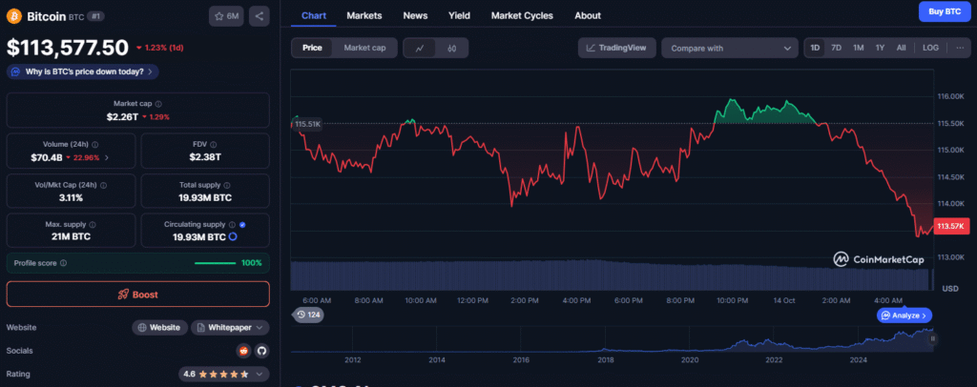This screenshot has height=387, width=977.
Task: Click Circulating supply info icon
Action: click(x=232, y=225)
